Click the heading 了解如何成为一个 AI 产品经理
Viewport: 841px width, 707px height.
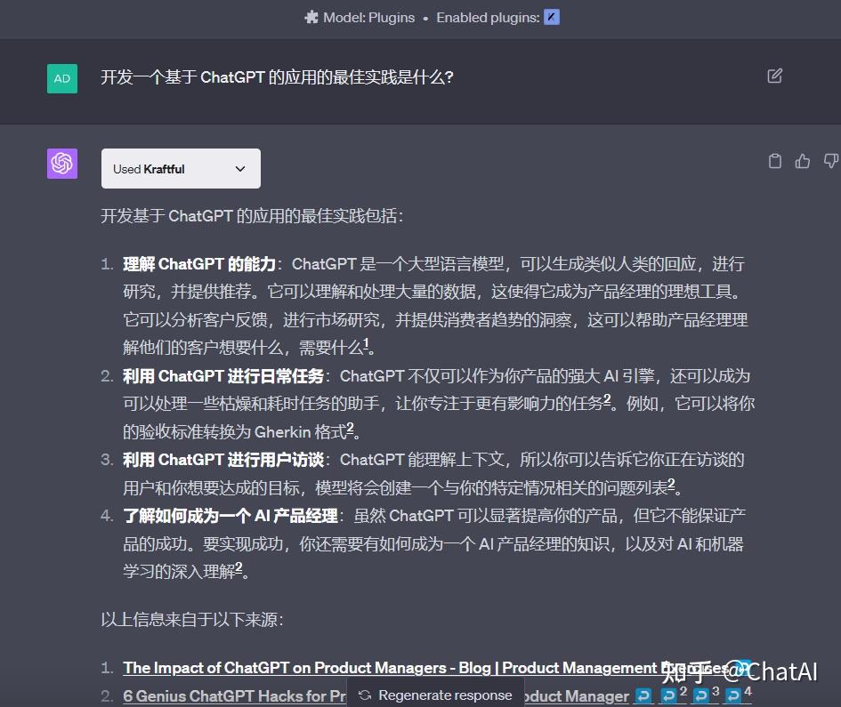pyautogui.click(x=230, y=516)
